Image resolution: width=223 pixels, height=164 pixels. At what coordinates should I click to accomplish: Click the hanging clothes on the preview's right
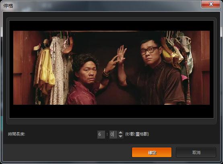(x=178, y=54)
